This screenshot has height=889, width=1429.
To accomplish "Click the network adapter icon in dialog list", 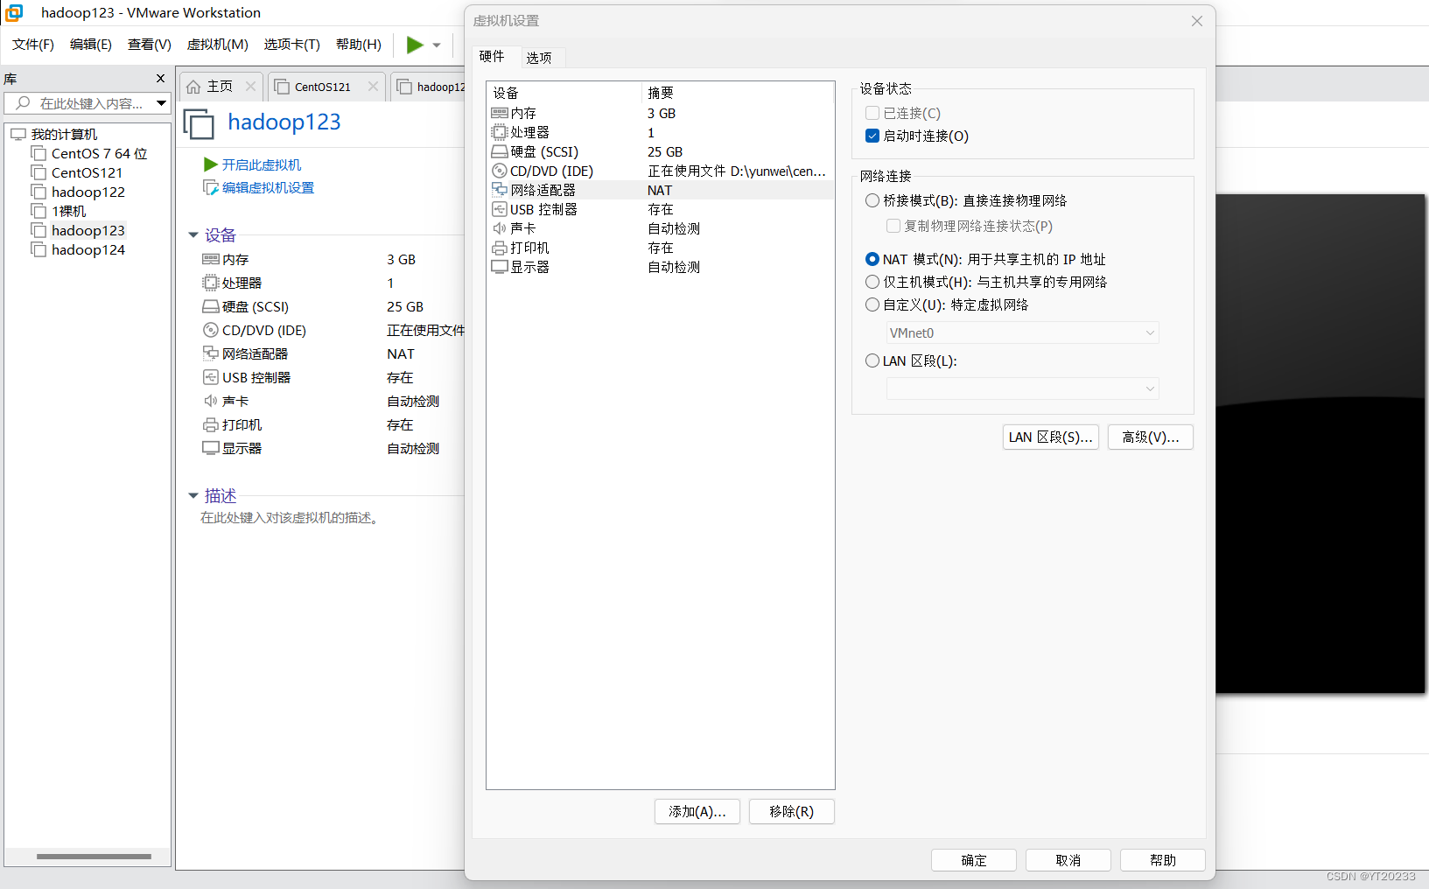I will coord(500,190).
